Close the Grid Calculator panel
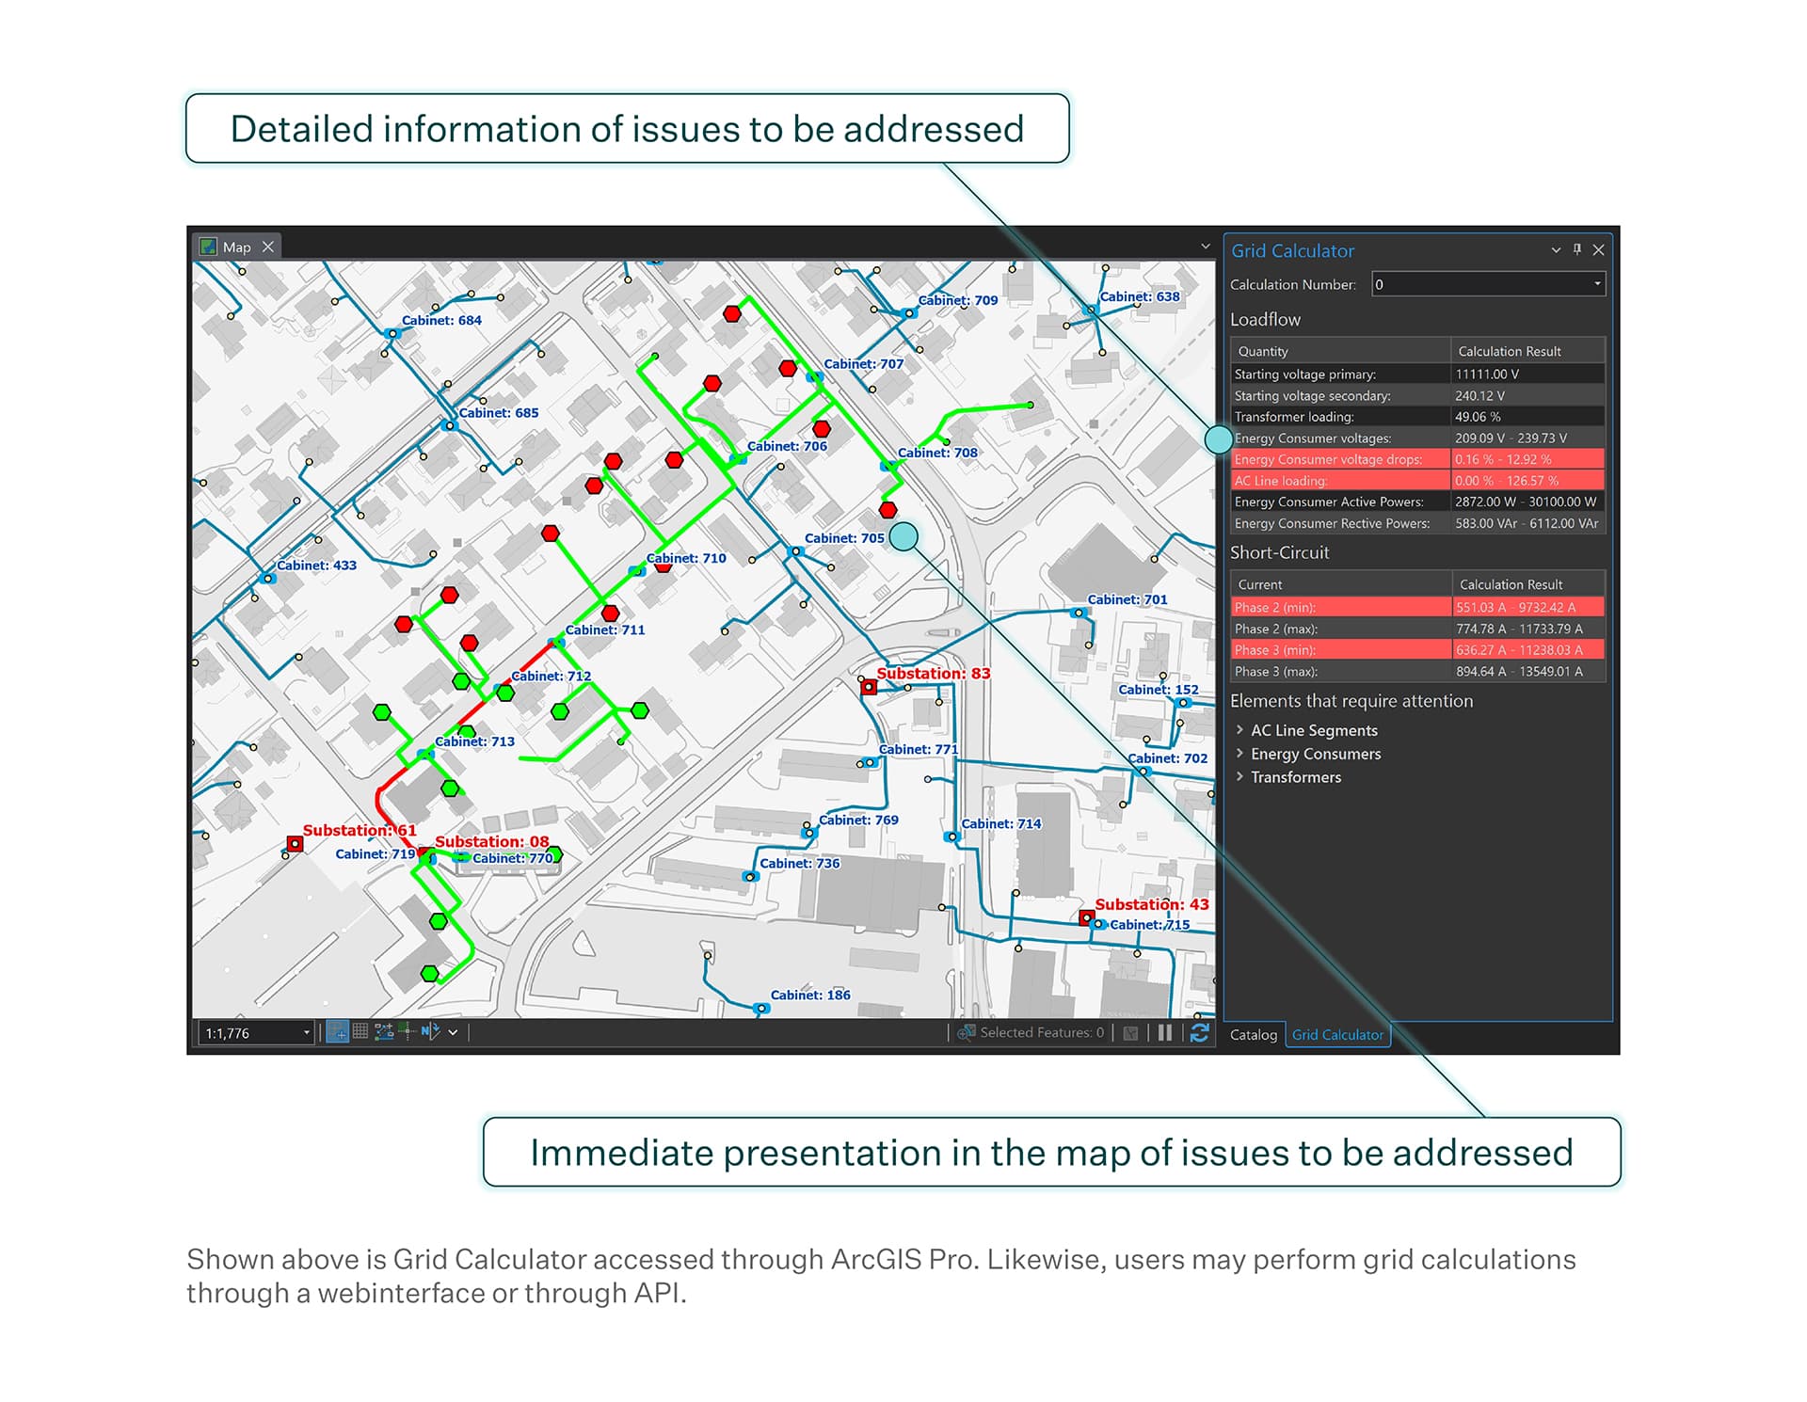 coord(1599,250)
